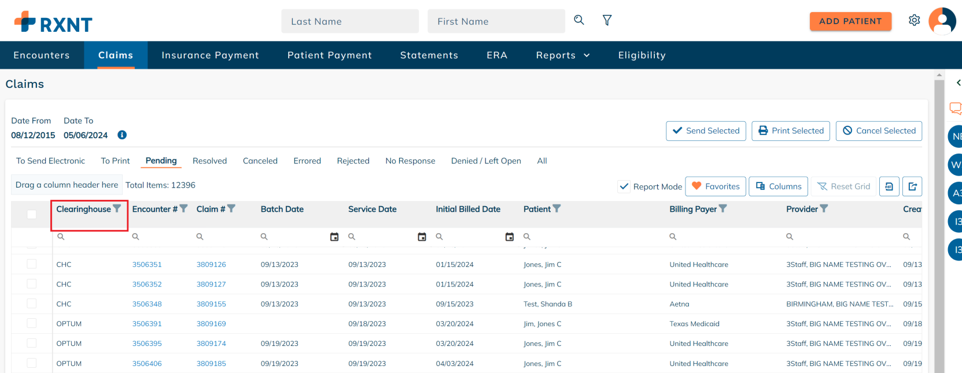Viewport: 962px width, 373px height.
Task: Click the ADD PATIENT button
Action: point(850,21)
